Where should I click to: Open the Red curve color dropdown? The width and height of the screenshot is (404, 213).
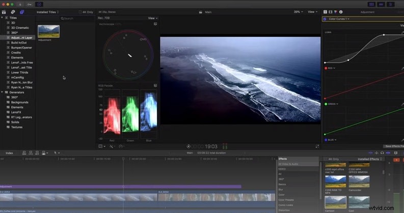[x=330, y=68]
